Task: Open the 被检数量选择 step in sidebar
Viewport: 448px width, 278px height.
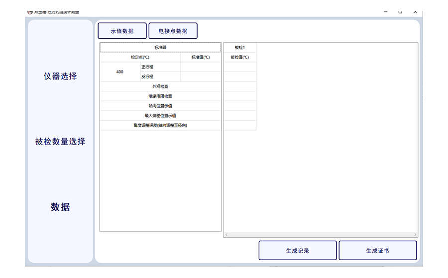Action: (x=60, y=141)
